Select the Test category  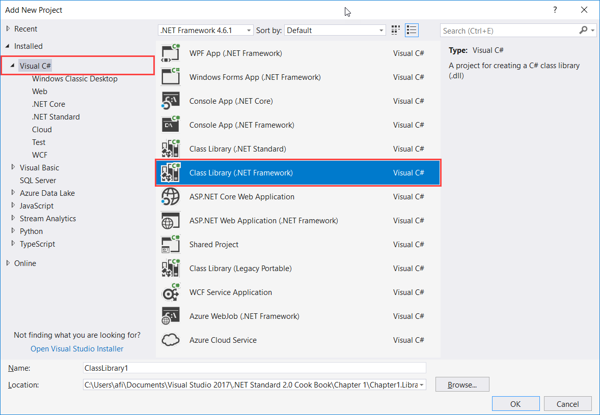click(x=39, y=142)
